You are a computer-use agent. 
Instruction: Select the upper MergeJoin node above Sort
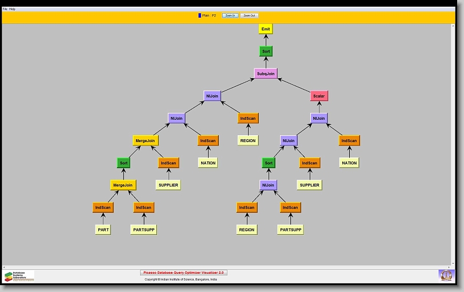pyautogui.click(x=145, y=140)
